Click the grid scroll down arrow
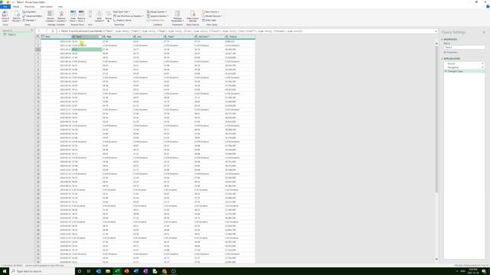490x275 pixels. tap(436, 259)
